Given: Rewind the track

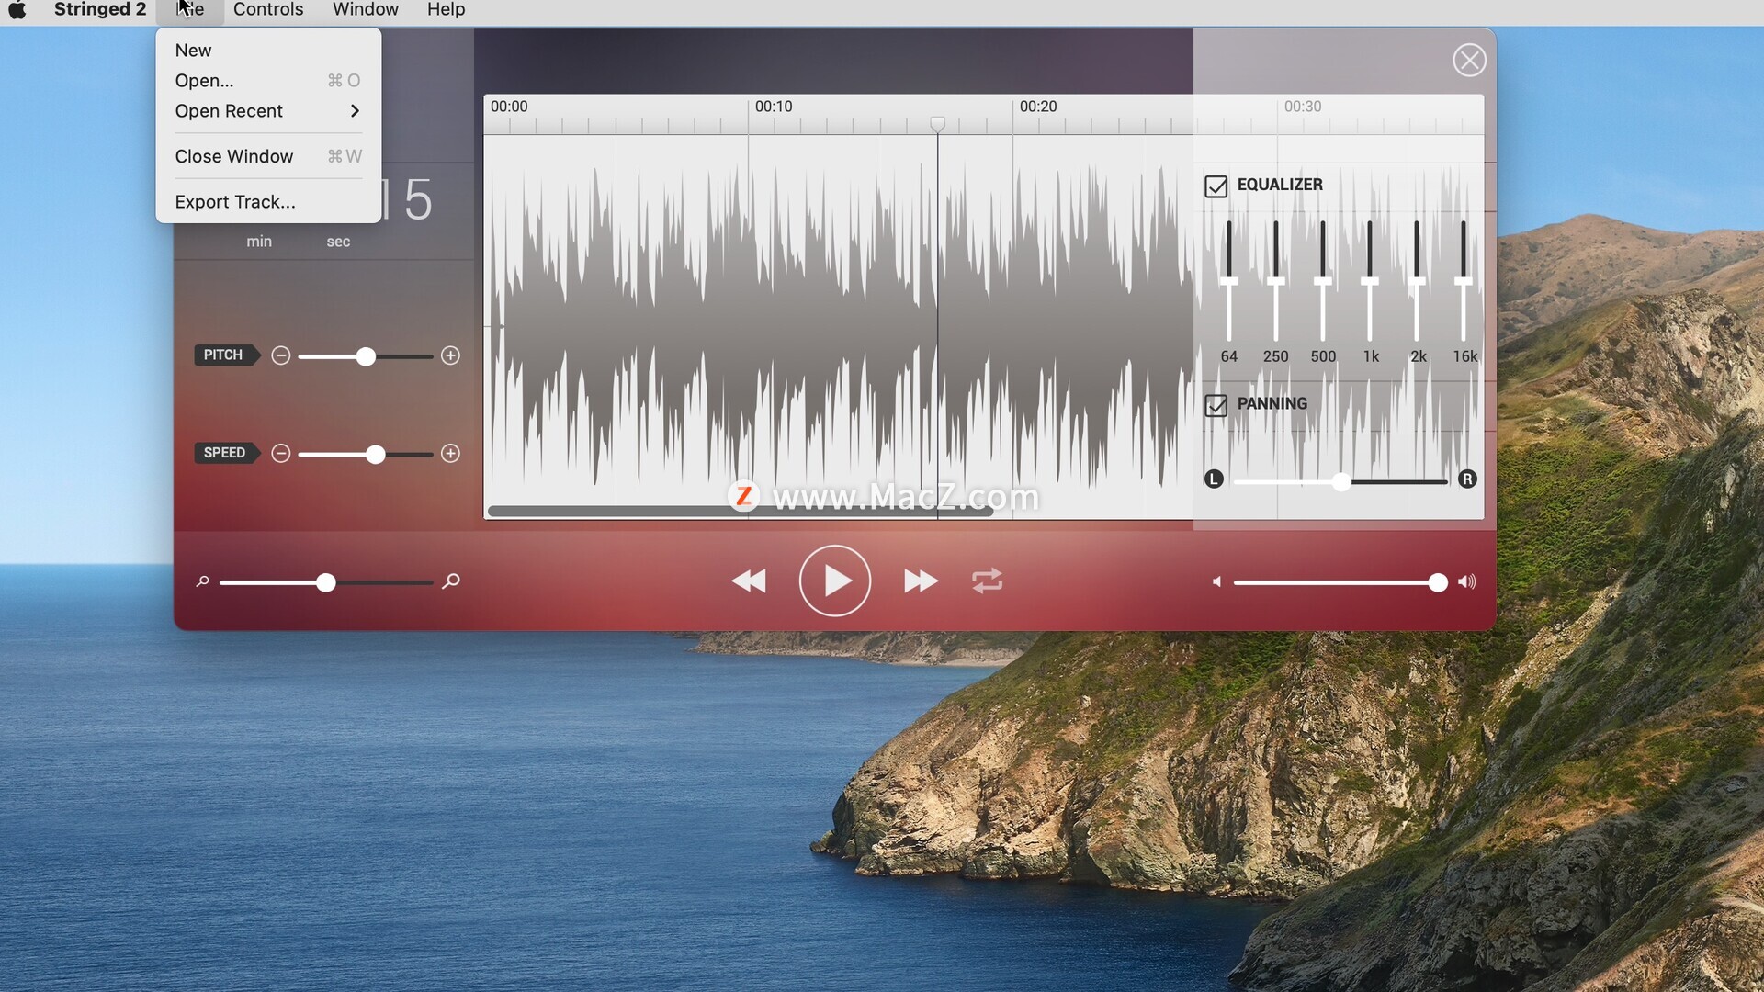Looking at the screenshot, I should click(x=749, y=581).
